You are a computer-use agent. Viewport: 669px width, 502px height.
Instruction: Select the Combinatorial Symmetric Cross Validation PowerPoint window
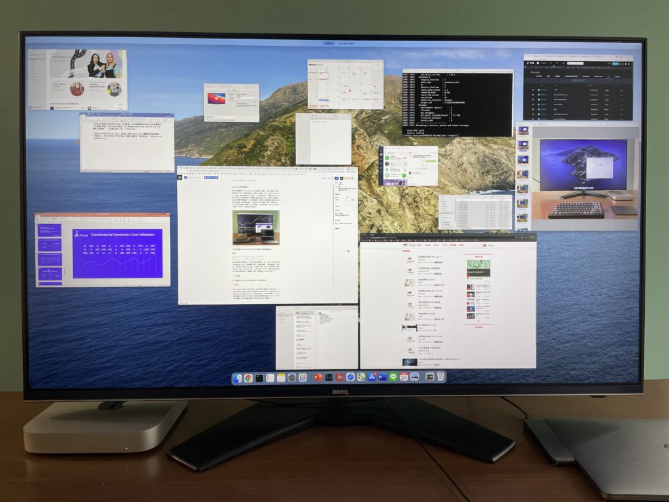point(103,250)
